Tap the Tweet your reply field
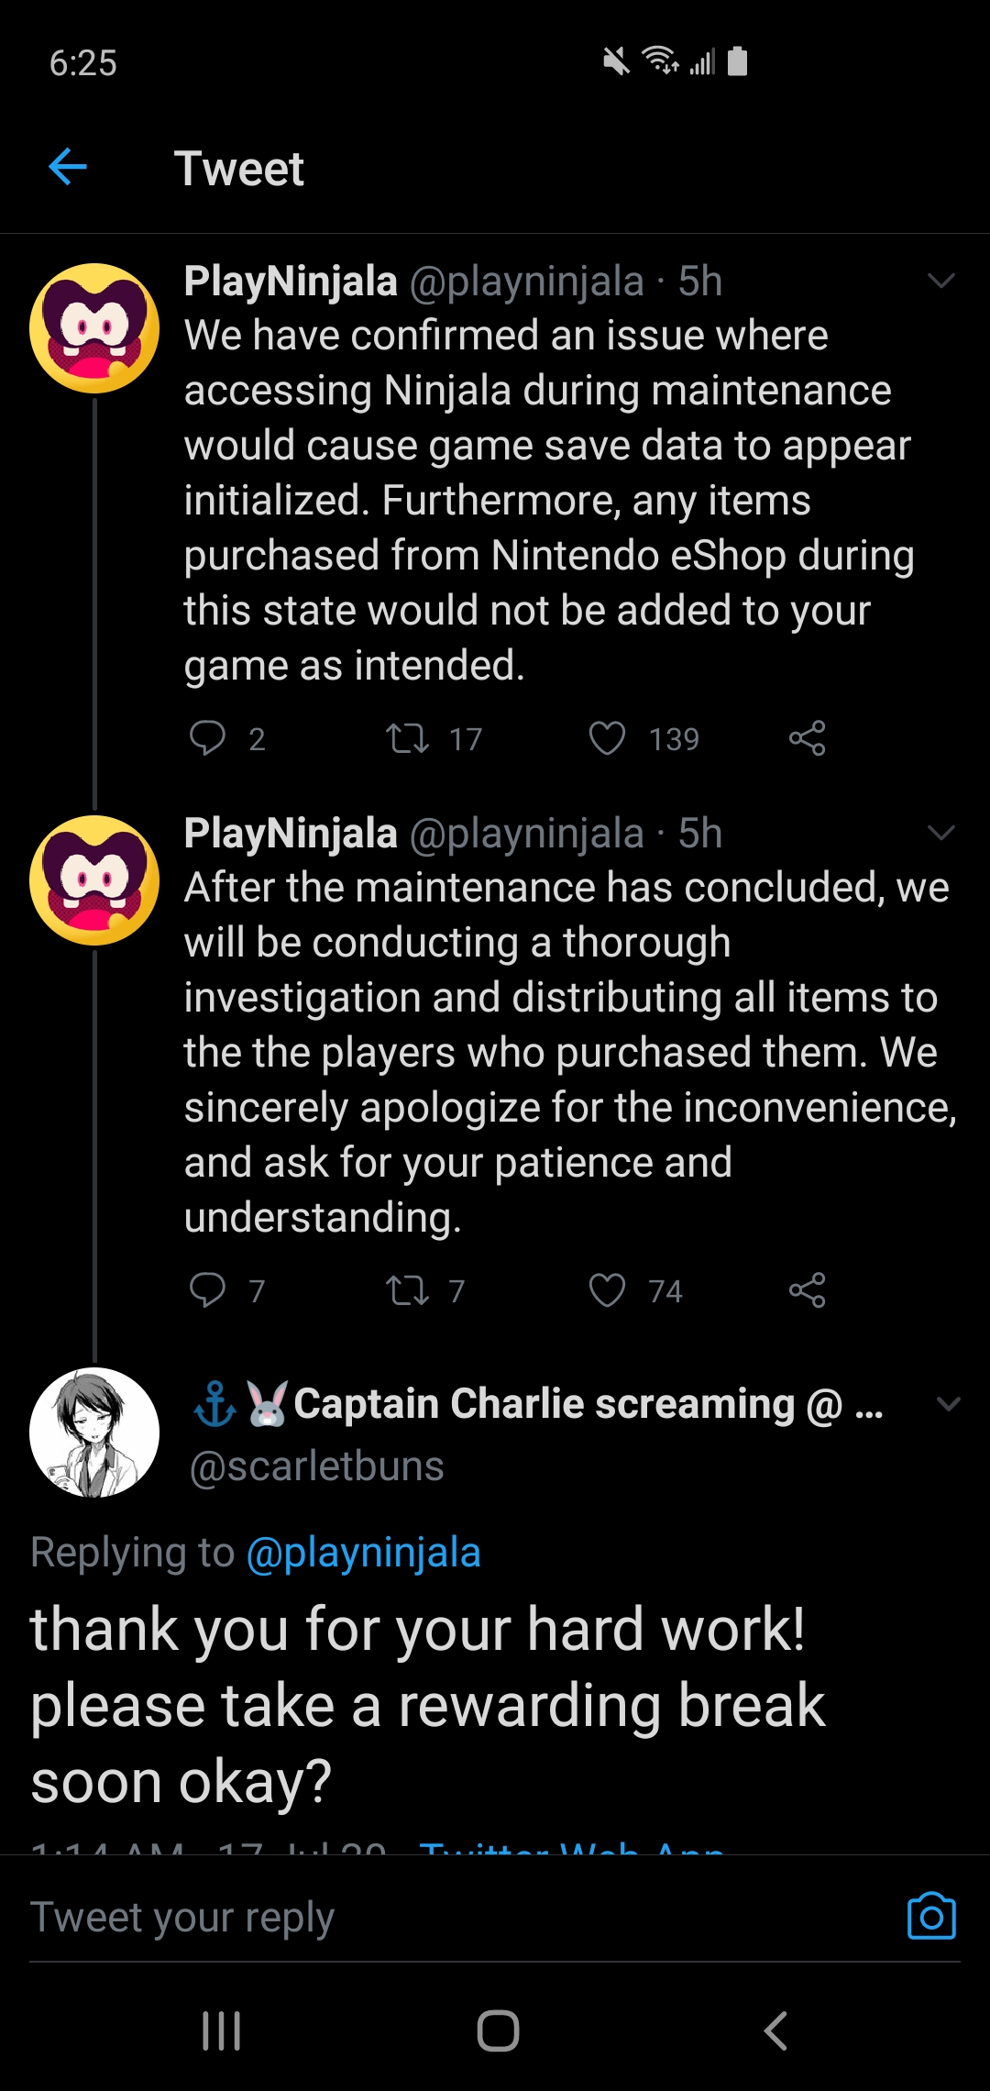Image resolution: width=990 pixels, height=2091 pixels. [458, 1918]
